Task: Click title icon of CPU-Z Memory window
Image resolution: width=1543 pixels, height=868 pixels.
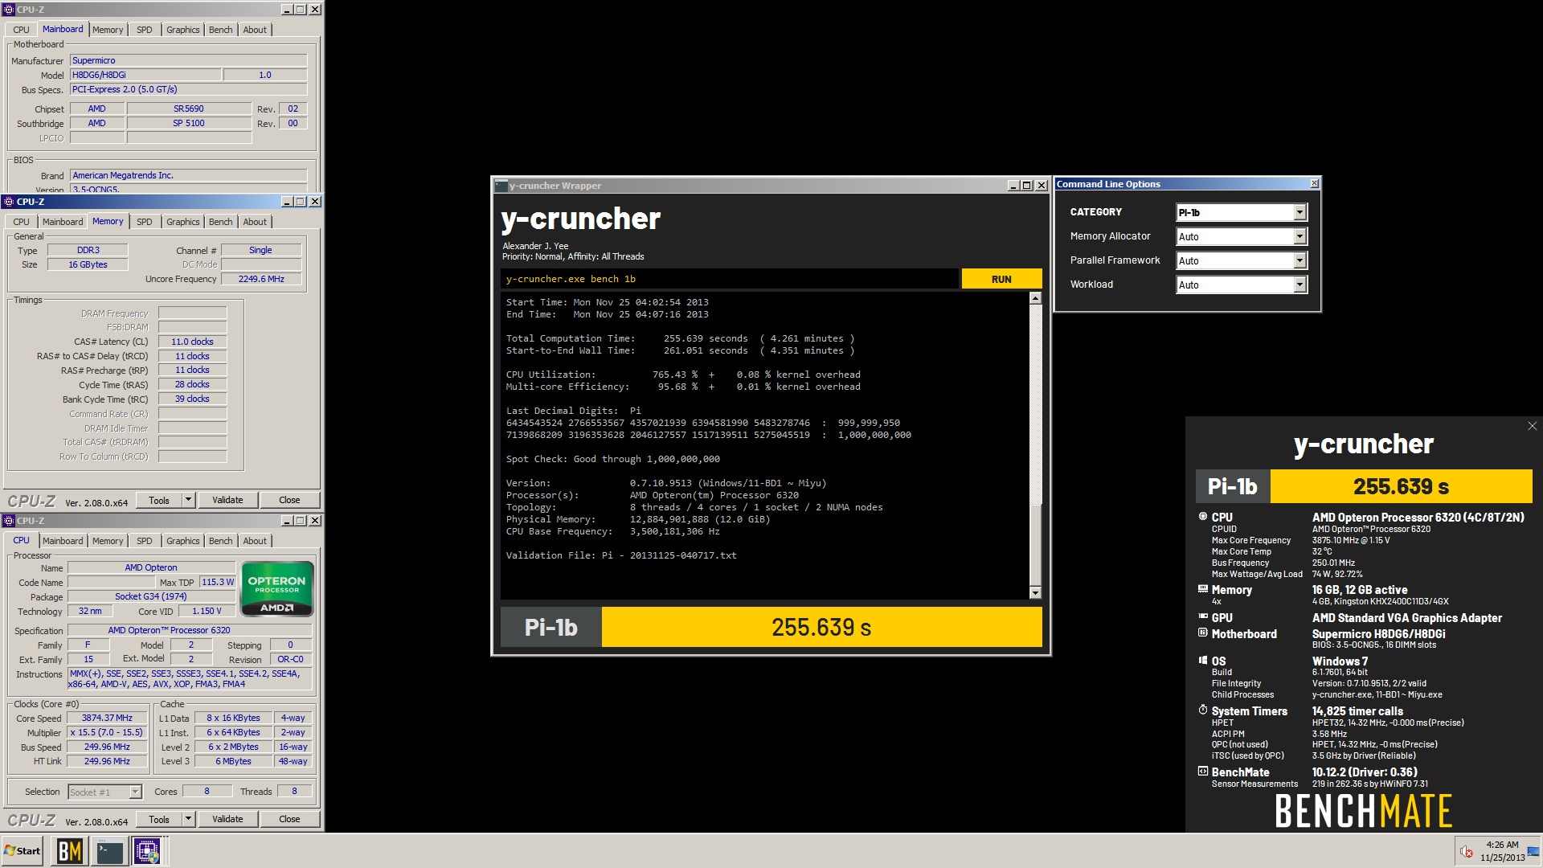Action: (x=9, y=202)
